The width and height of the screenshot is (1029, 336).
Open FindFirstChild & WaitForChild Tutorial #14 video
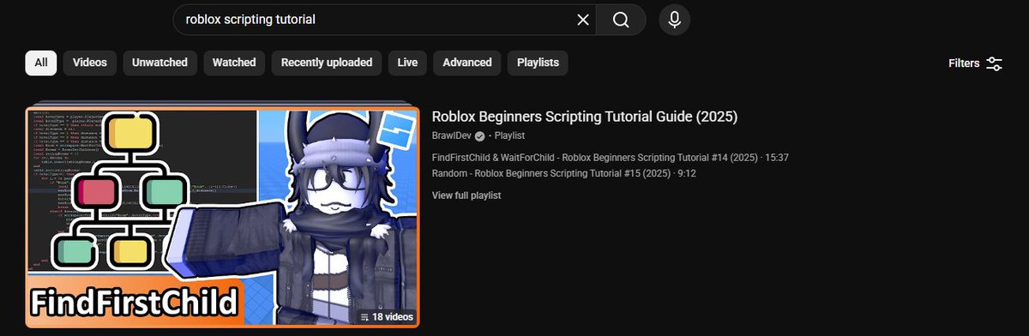(611, 158)
